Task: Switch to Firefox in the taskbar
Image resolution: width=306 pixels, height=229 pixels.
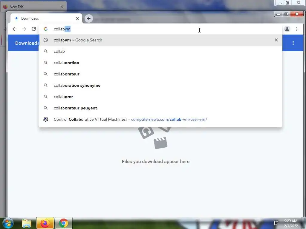Action: coord(45,223)
